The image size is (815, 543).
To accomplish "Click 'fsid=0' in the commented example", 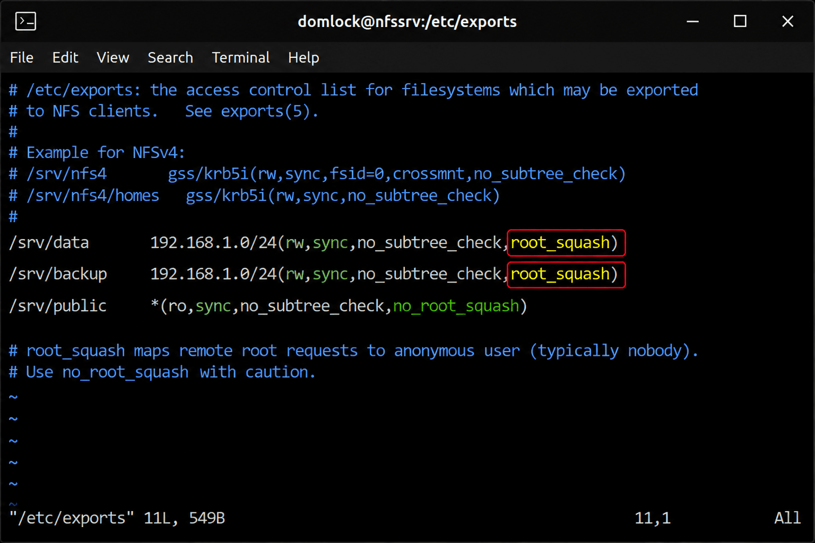I will [357, 174].
